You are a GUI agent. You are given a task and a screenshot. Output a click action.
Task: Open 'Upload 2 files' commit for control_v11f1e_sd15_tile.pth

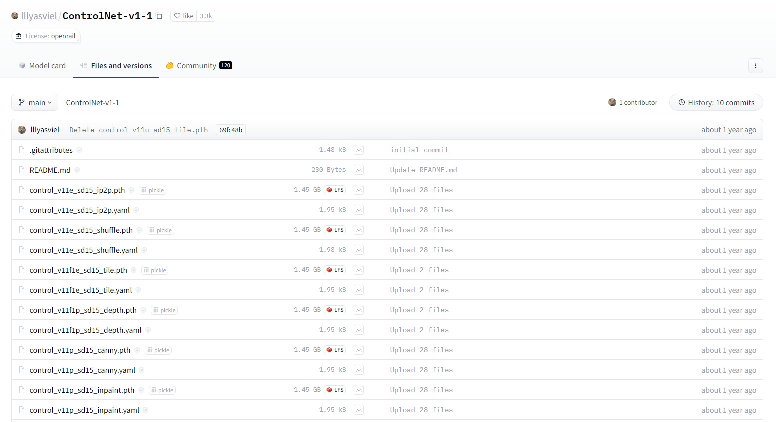click(419, 270)
